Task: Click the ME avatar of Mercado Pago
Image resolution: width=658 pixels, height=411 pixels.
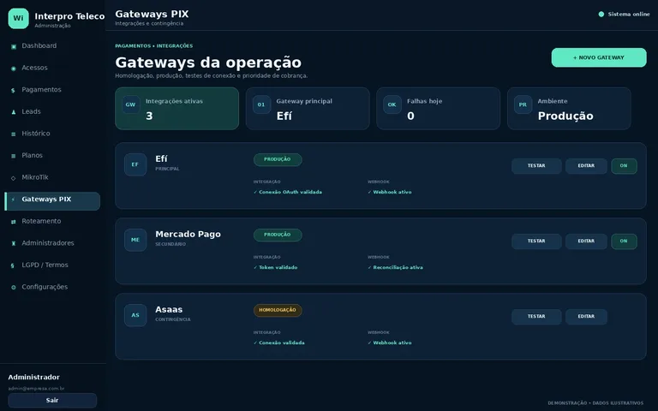Action: (135, 240)
